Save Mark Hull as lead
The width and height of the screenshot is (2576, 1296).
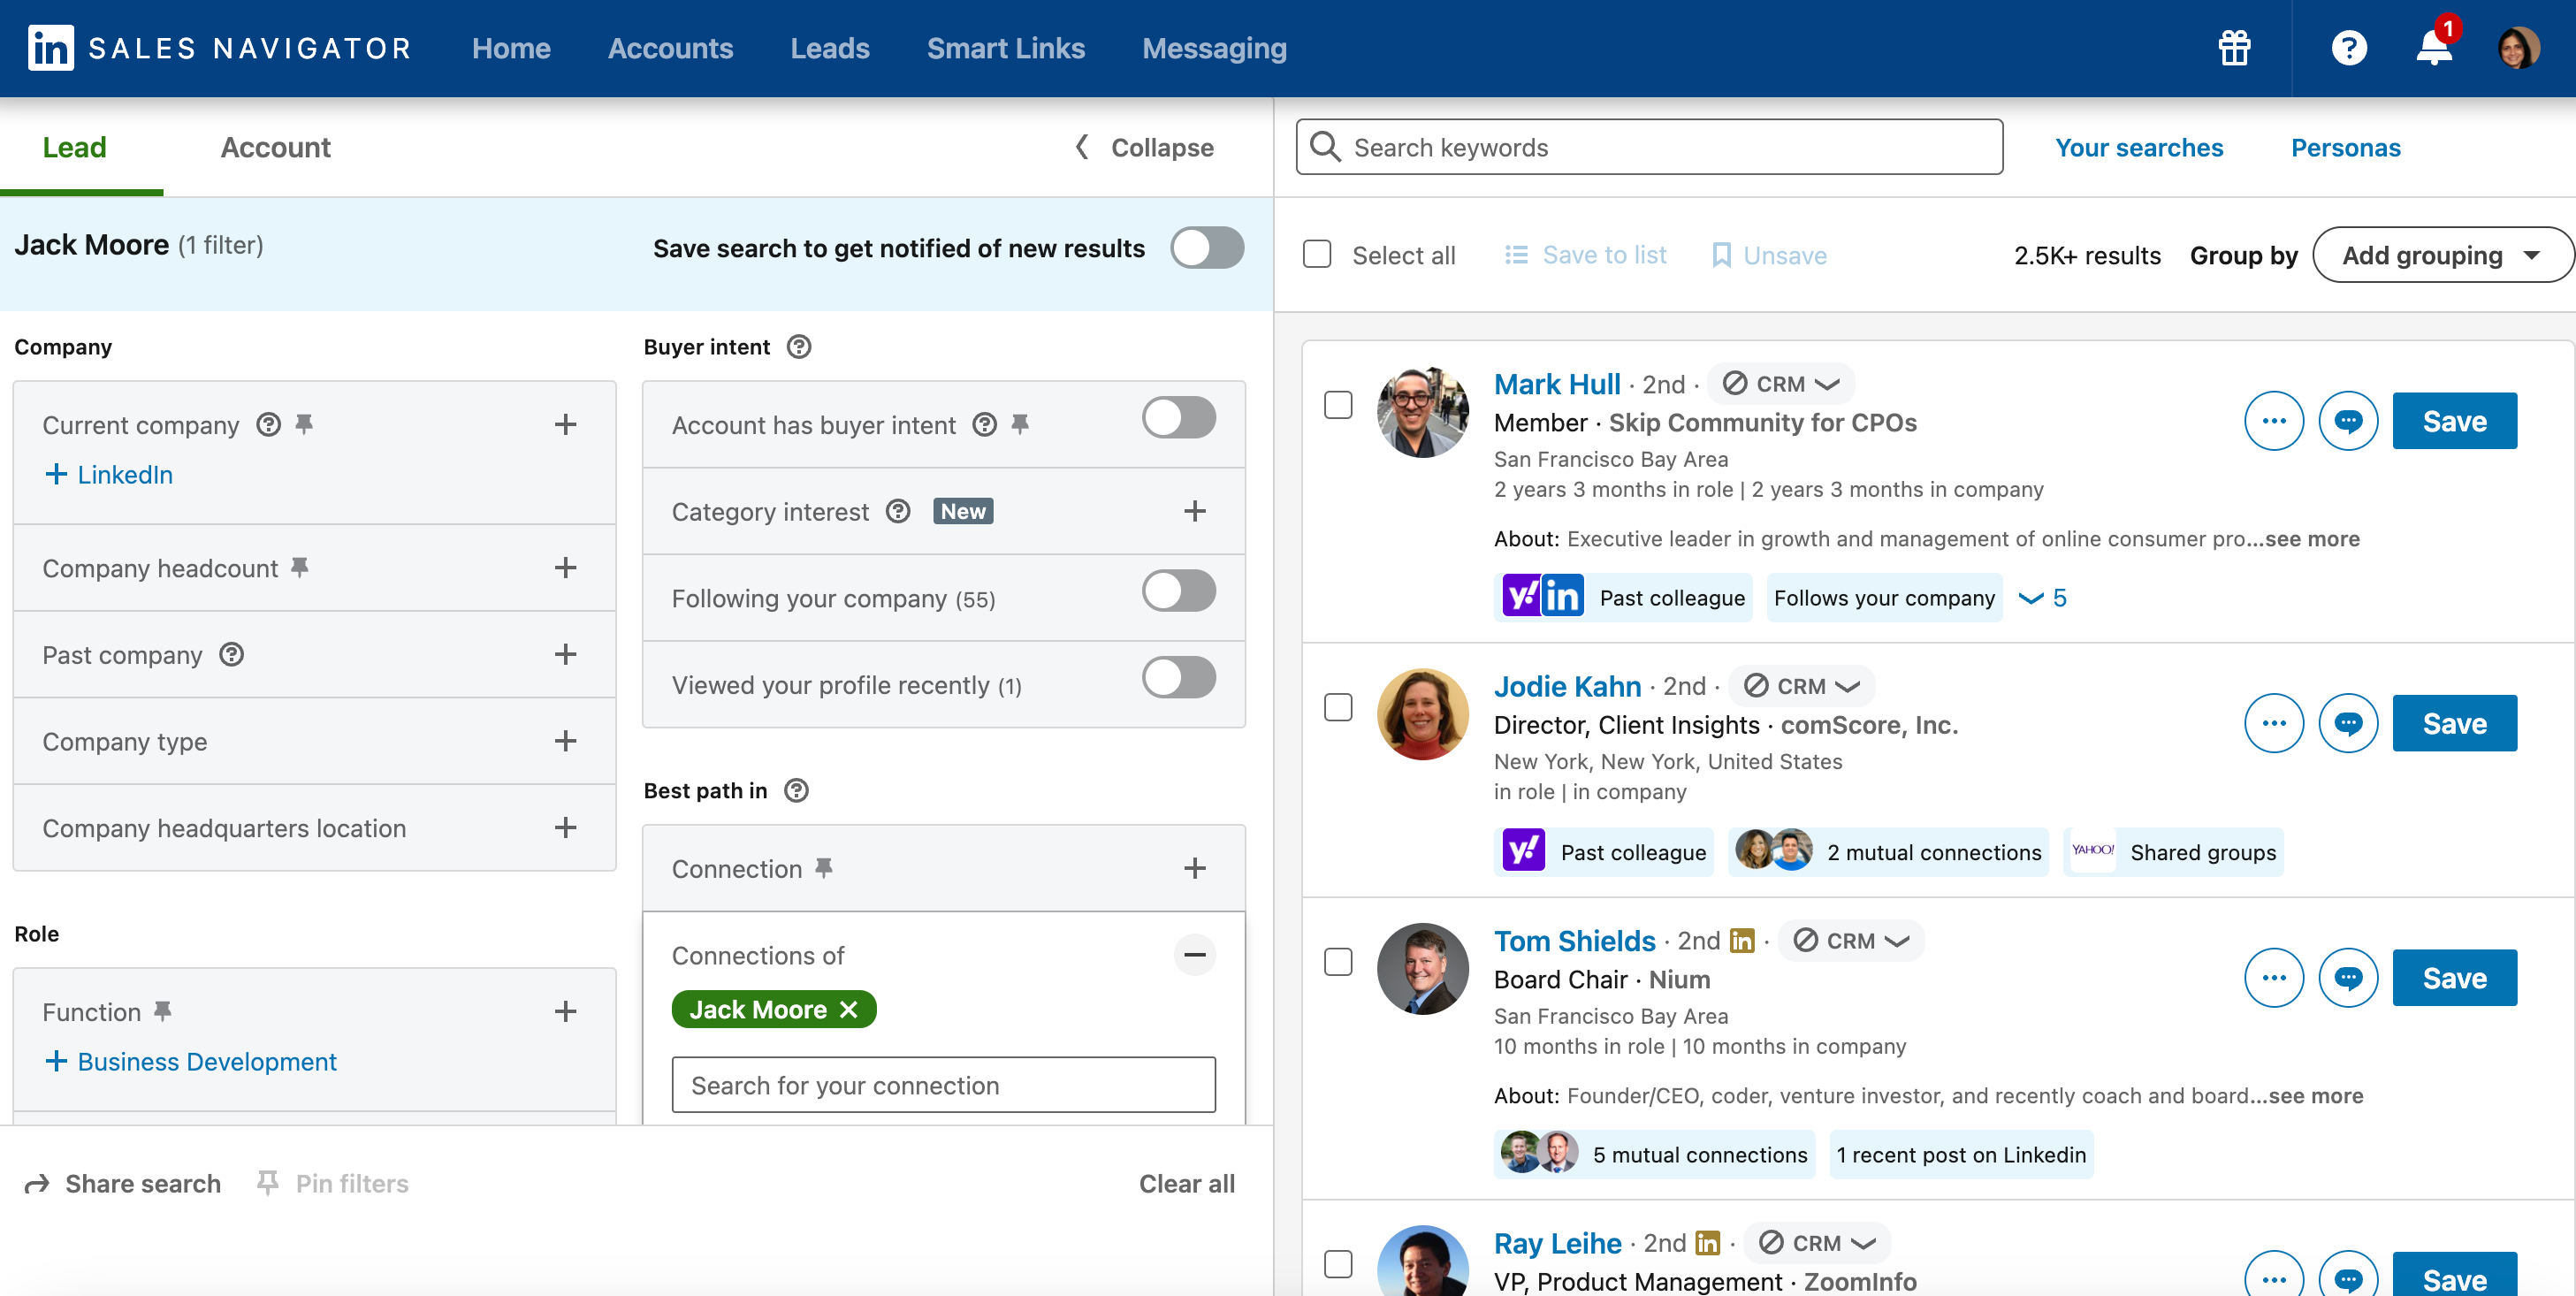coord(2455,421)
